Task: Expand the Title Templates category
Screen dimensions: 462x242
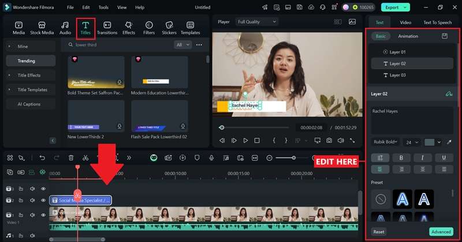Action: [x=9, y=90]
